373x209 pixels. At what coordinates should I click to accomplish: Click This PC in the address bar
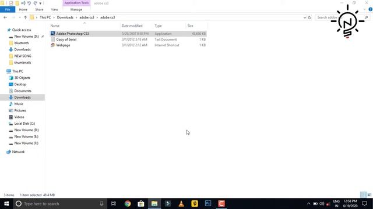(x=45, y=17)
